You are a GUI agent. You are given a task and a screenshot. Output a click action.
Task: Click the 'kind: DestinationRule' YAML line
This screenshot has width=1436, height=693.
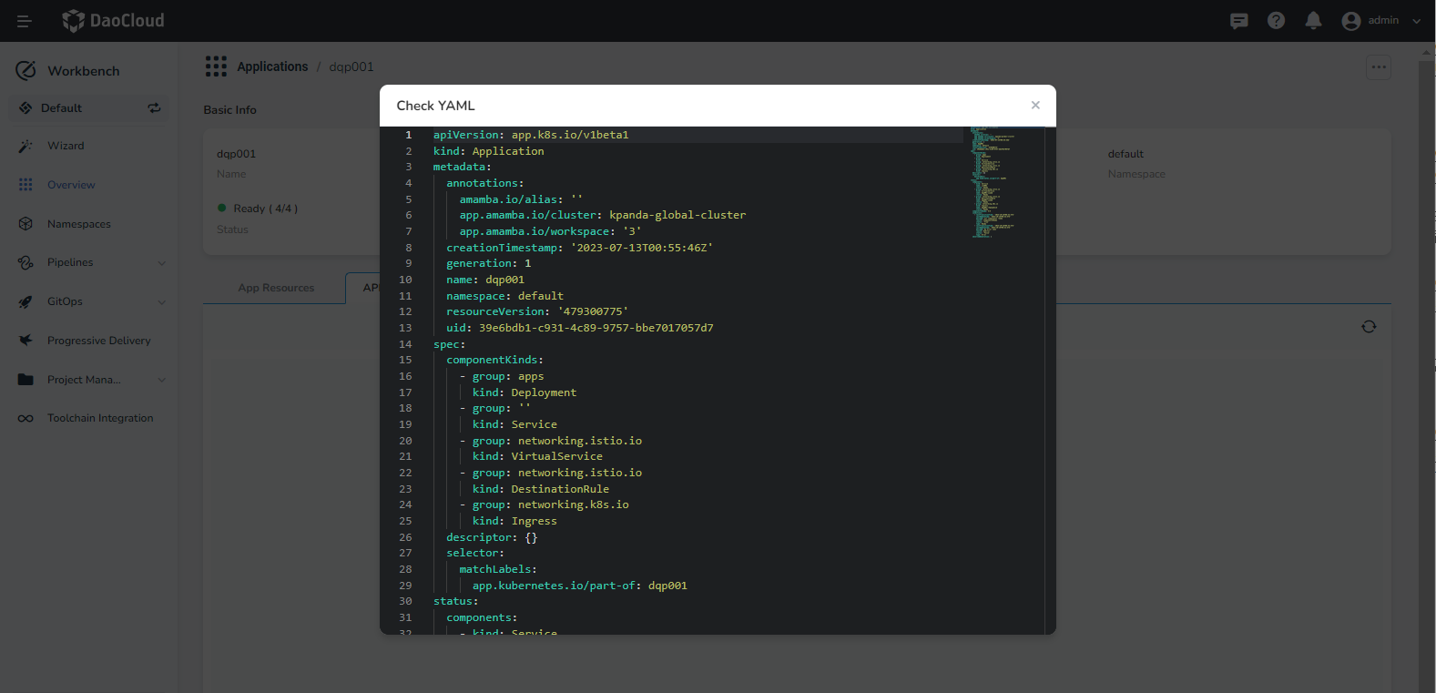point(541,489)
